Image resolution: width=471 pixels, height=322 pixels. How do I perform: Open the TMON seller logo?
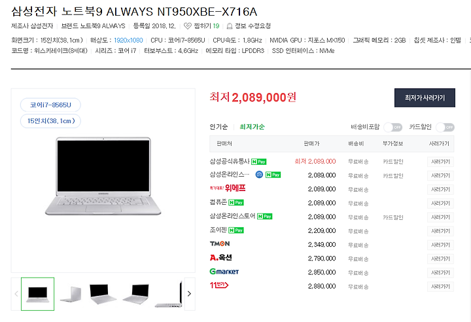point(220,243)
